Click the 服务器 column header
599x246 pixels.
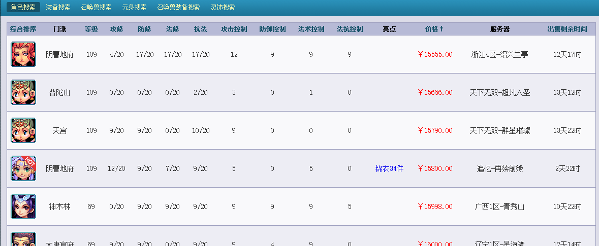pos(500,29)
